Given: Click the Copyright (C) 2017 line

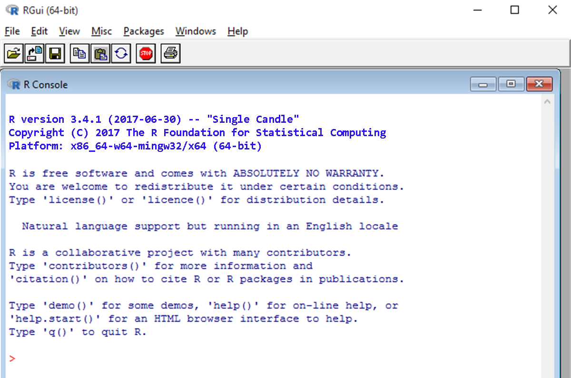Looking at the screenshot, I should (197, 133).
